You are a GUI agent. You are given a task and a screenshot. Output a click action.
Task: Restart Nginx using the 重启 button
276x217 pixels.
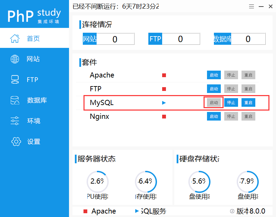pos(248,116)
